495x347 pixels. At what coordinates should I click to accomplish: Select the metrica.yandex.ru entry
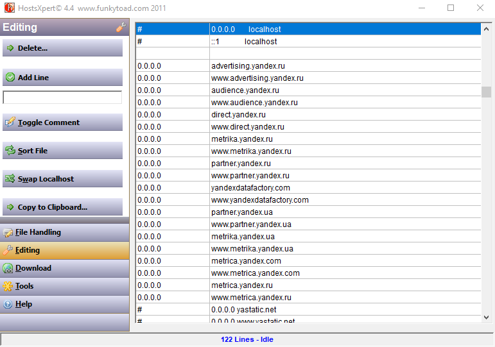[x=308, y=285]
